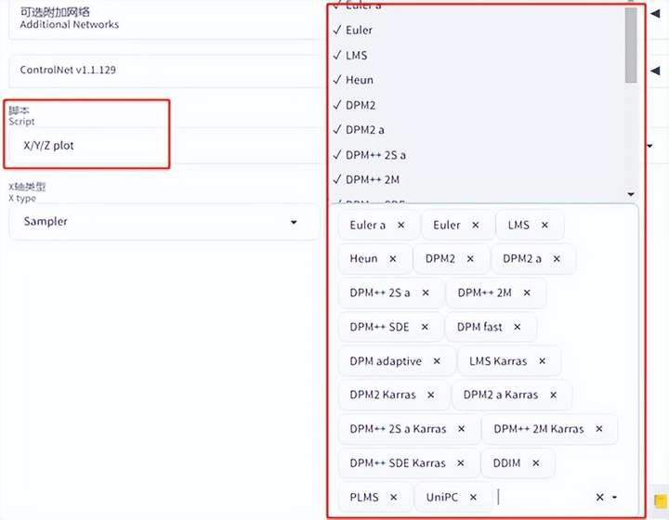
Task: Remove the DPM++ SDE tag
Action: point(425,327)
